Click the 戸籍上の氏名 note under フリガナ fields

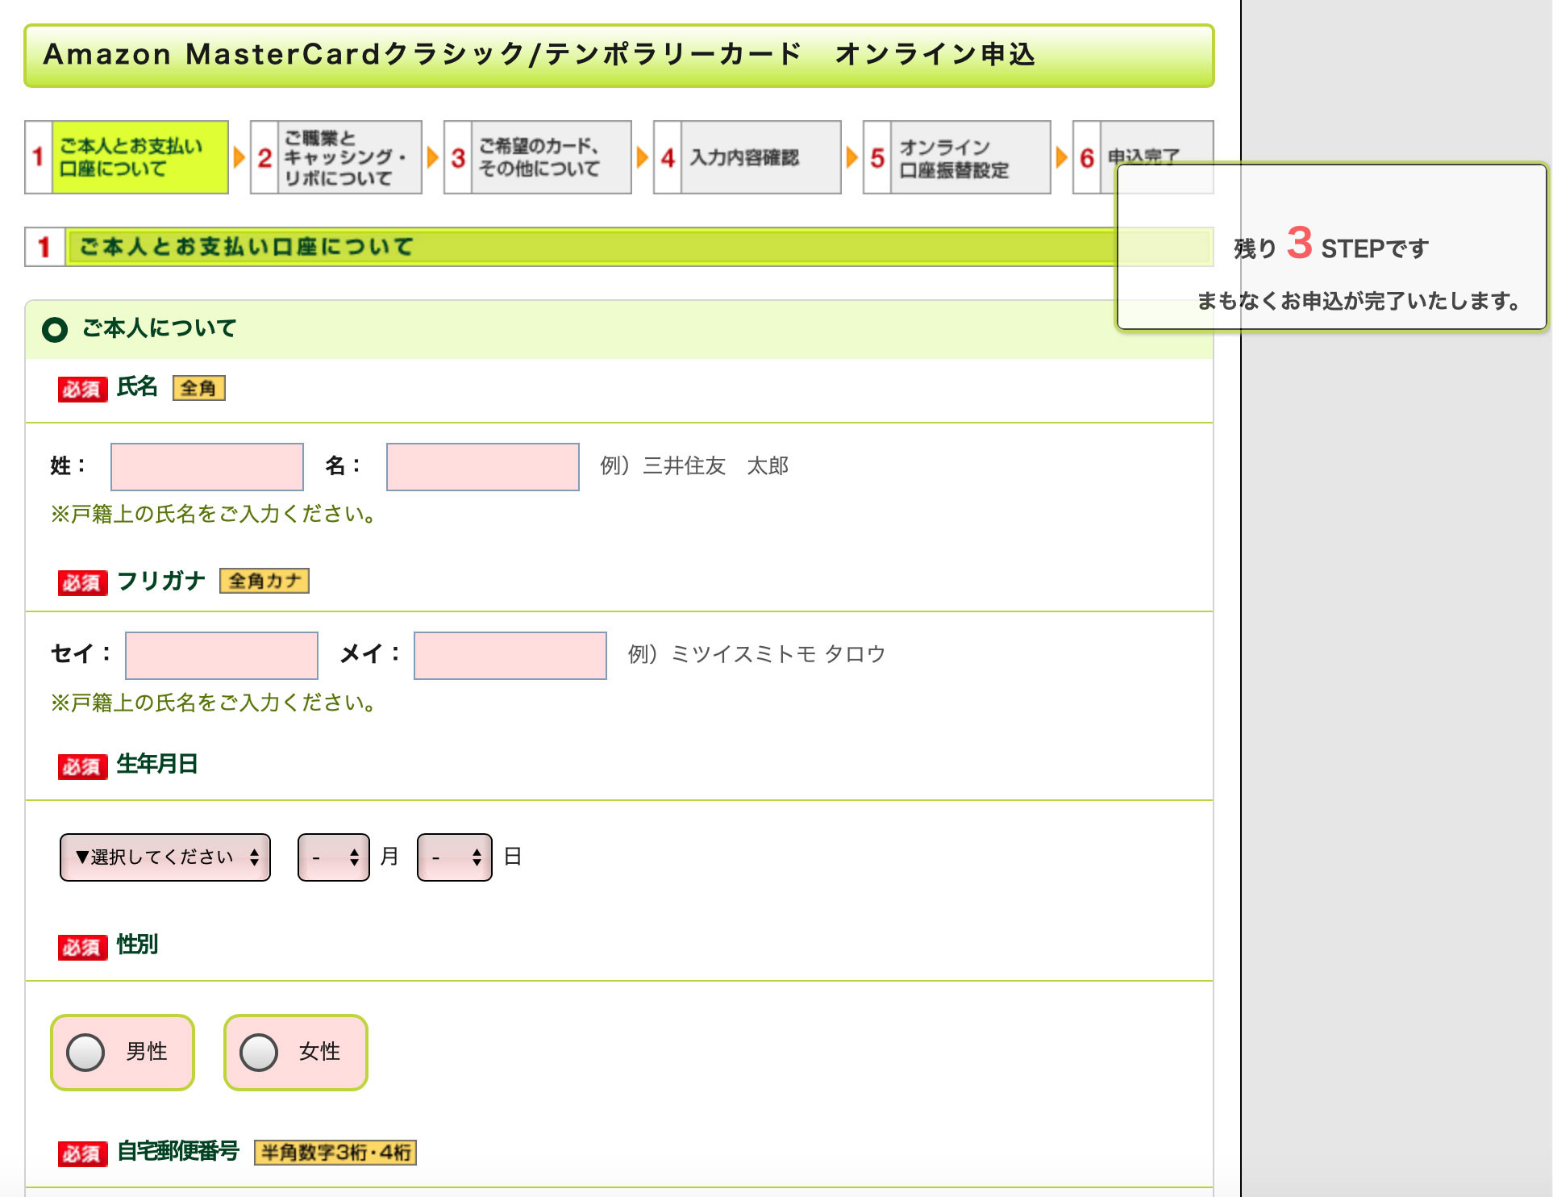213,703
